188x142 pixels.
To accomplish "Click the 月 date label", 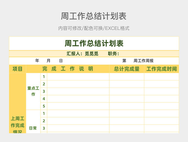I will [x=48, y=61].
